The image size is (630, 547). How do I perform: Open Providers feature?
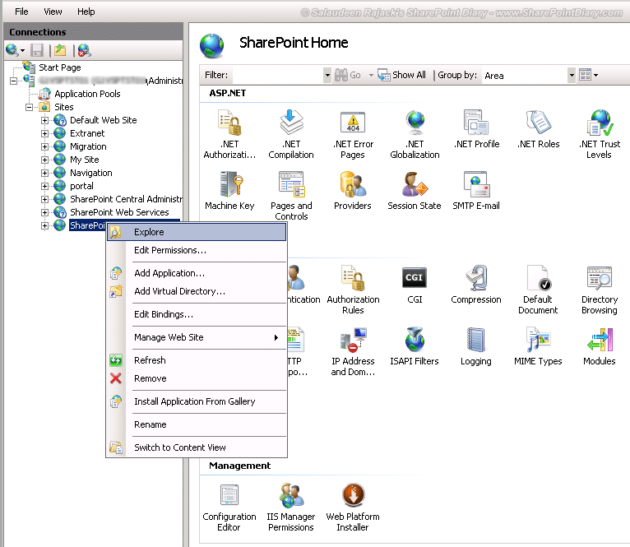pos(352,191)
